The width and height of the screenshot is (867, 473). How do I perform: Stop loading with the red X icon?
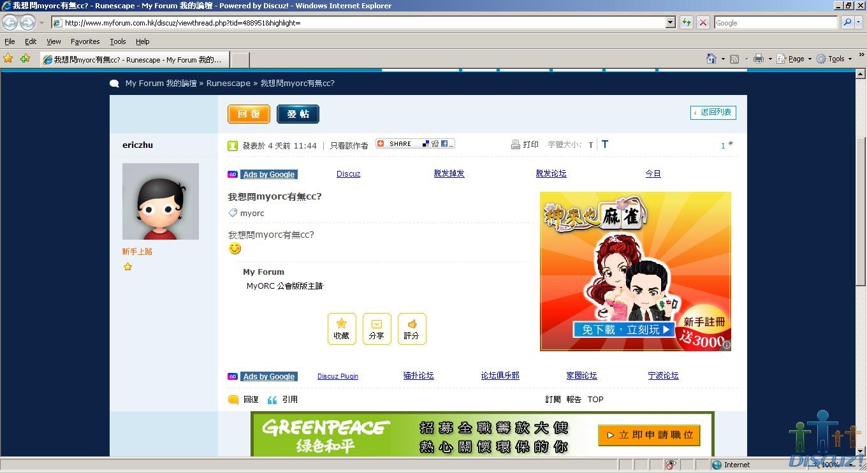pyautogui.click(x=703, y=22)
